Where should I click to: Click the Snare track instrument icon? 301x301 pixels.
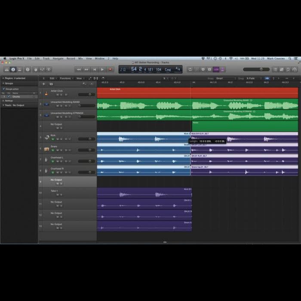point(46,149)
